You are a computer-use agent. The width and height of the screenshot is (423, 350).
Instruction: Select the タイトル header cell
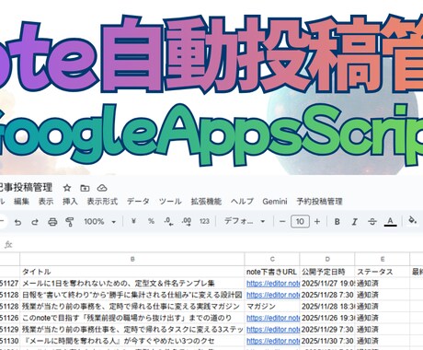[x=132, y=272]
